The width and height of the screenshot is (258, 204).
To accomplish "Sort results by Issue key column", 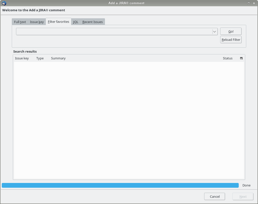I will click(22, 58).
